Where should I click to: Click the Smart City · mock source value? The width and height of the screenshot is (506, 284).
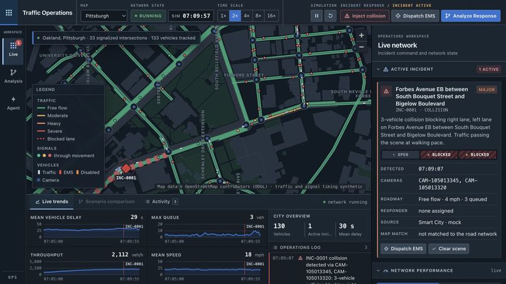439,223
